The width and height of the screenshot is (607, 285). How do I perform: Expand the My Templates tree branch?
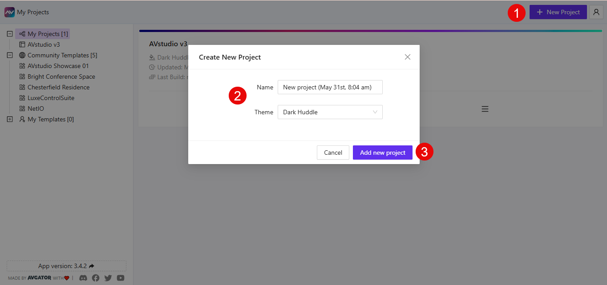click(x=9, y=119)
